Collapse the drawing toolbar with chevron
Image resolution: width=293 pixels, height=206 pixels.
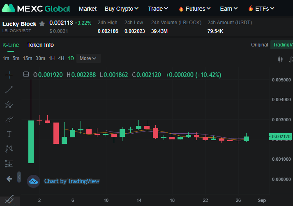coord(19,177)
